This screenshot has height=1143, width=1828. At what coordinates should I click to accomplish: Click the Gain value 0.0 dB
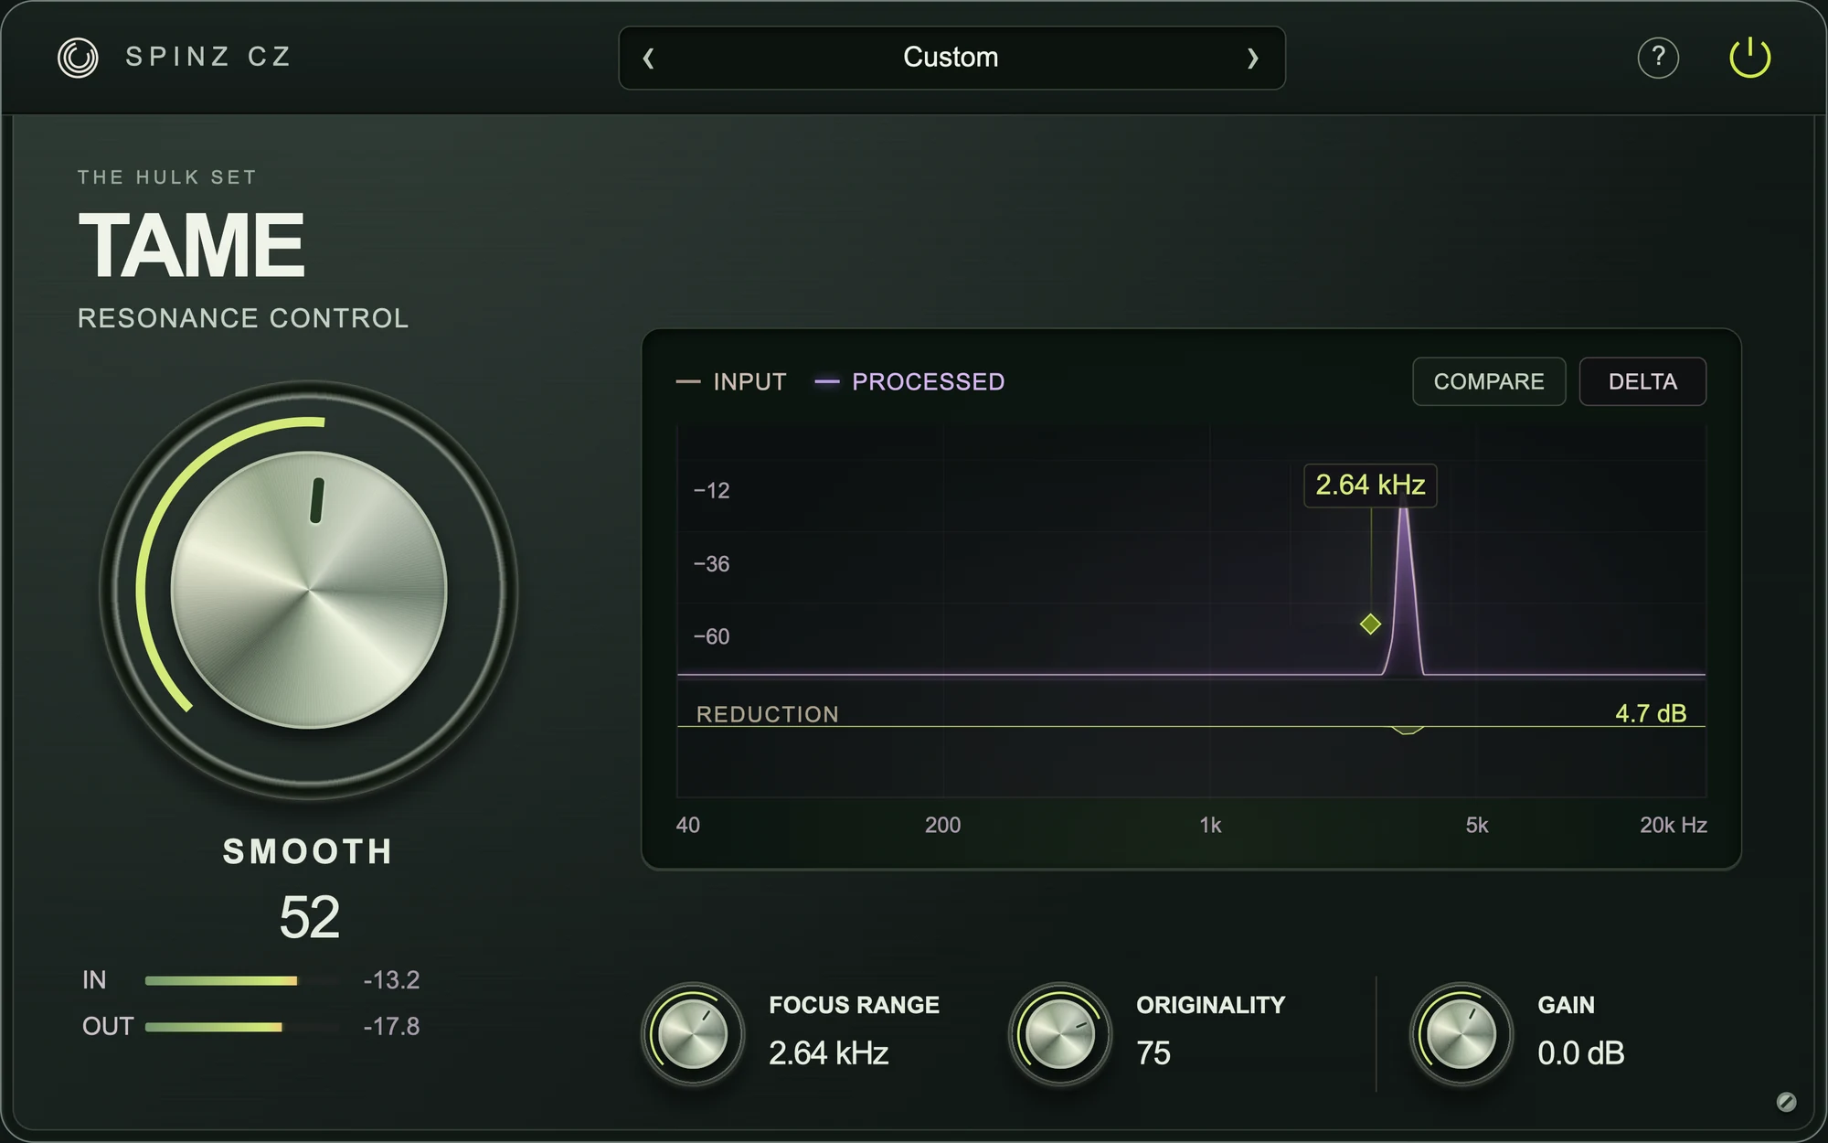(x=1581, y=1053)
